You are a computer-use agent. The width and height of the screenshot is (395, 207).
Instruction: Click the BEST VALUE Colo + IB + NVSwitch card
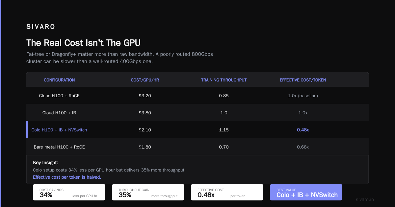pyautogui.click(x=306, y=192)
